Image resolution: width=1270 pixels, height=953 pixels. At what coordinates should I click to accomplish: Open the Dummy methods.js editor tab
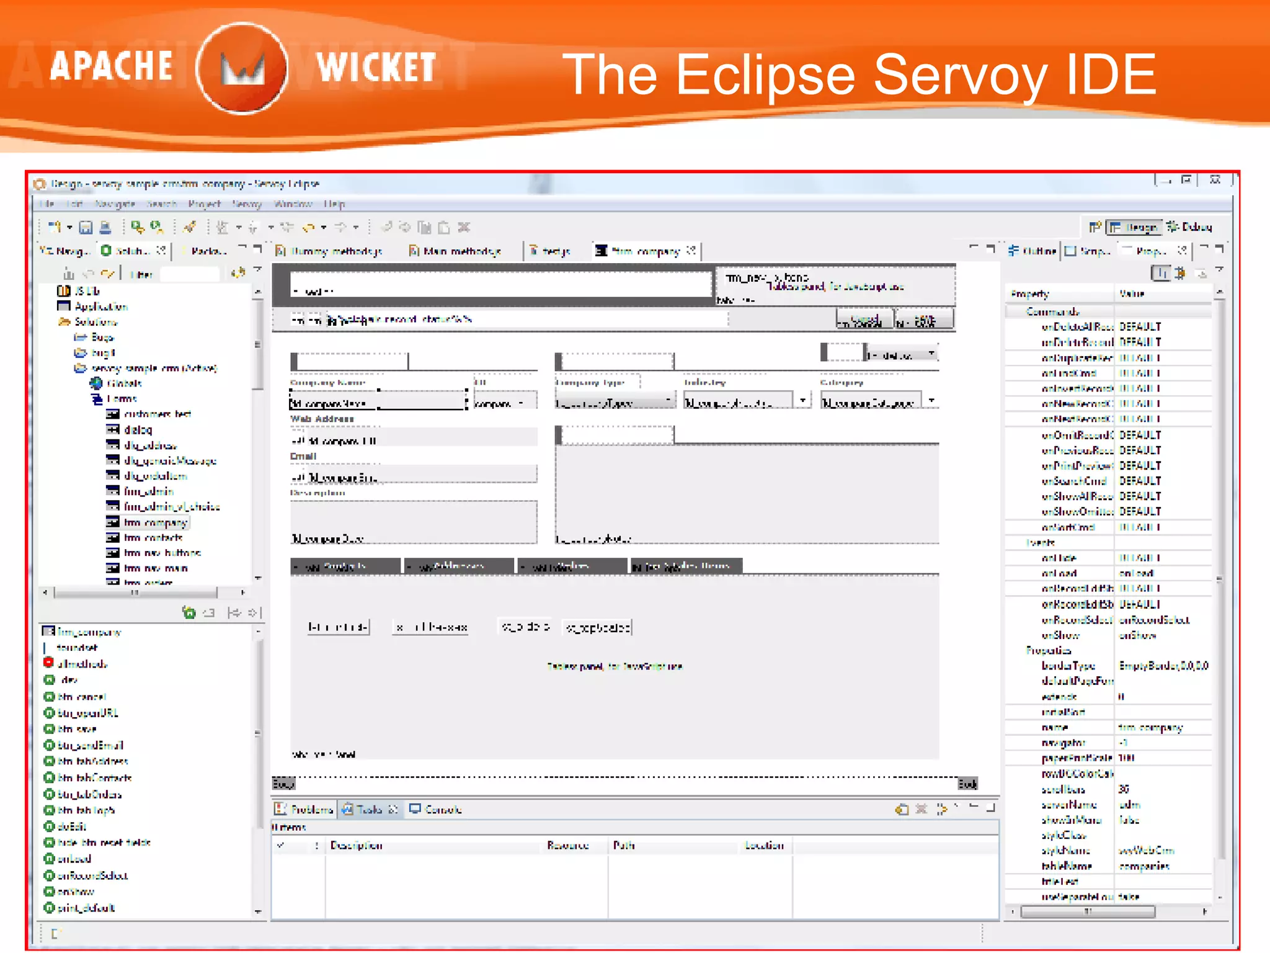coord(329,251)
